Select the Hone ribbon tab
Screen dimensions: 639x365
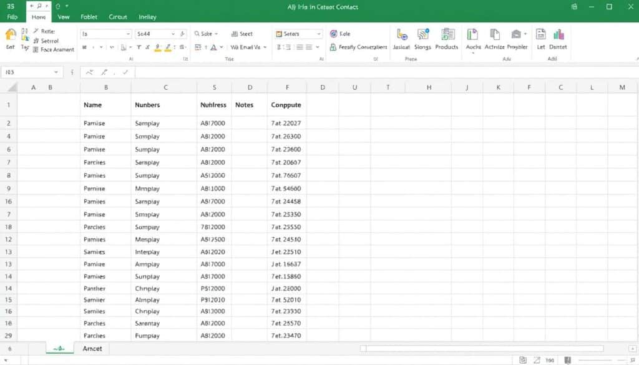click(x=39, y=17)
